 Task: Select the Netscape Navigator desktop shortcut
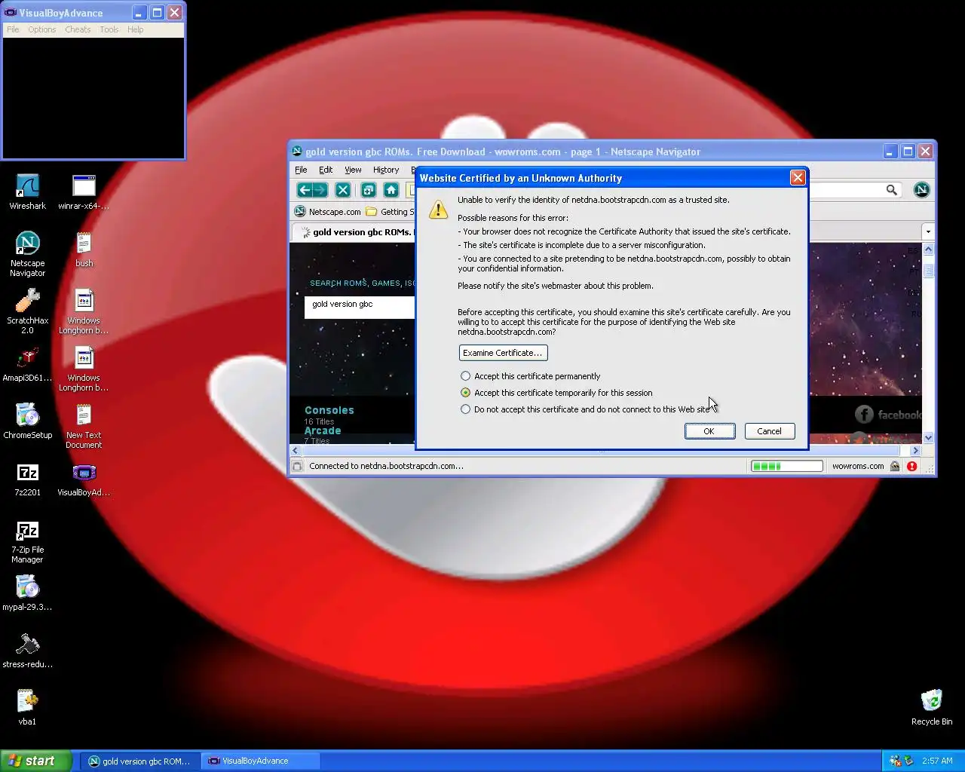(28, 254)
